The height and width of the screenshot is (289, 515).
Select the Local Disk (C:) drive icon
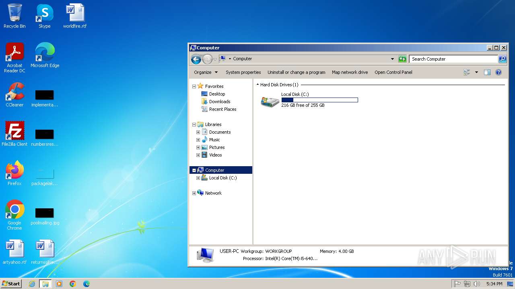pos(270,102)
